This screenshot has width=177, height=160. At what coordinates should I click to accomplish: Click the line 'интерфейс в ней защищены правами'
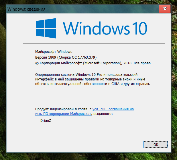coord(67,79)
